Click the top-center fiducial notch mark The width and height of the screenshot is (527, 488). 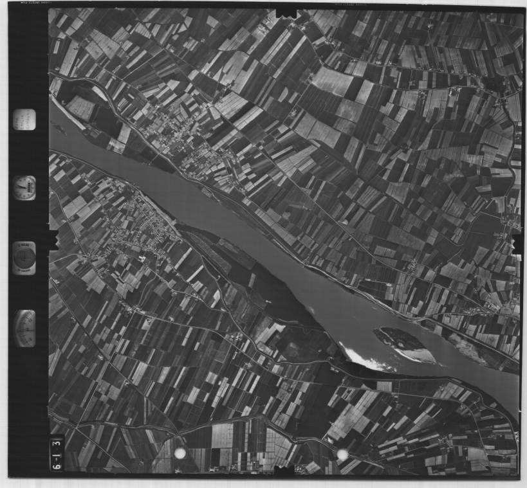(x=286, y=13)
